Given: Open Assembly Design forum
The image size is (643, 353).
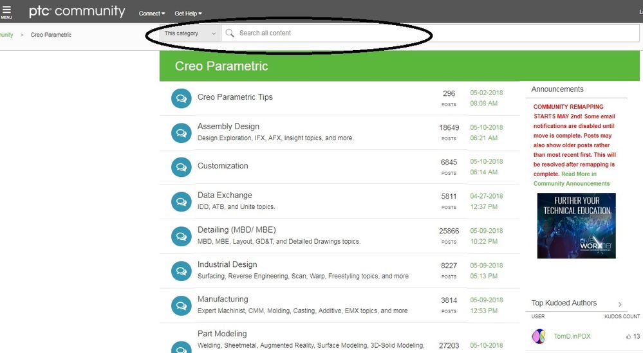Looking at the screenshot, I should [x=228, y=127].
